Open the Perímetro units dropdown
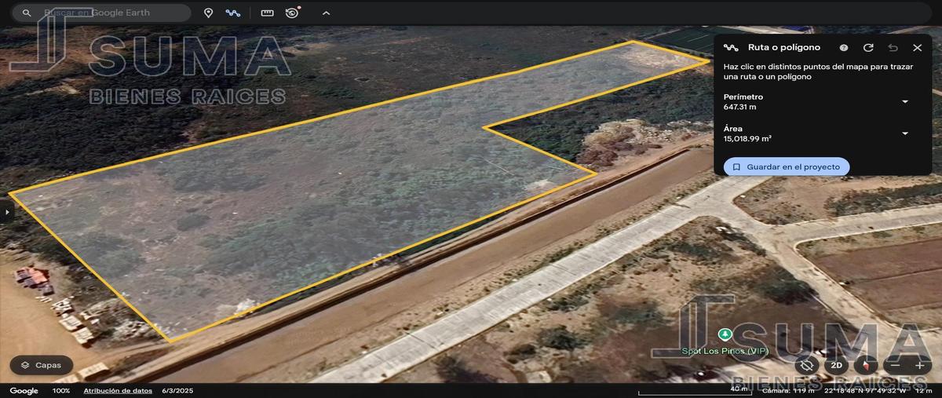942x398 pixels. [x=905, y=102]
